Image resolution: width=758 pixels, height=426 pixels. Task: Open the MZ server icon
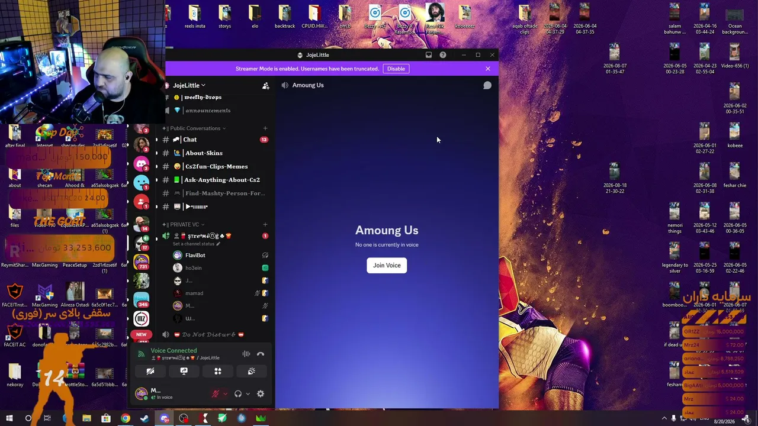click(141, 319)
